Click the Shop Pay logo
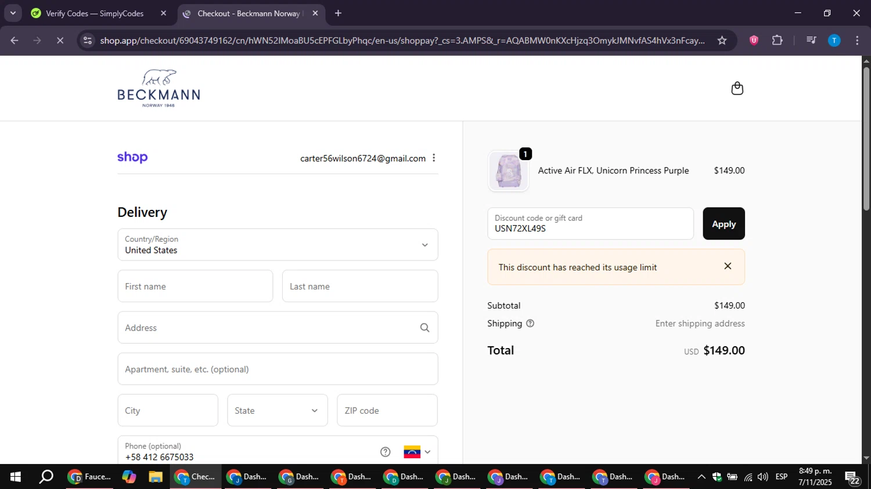This screenshot has width=871, height=489. tap(132, 157)
